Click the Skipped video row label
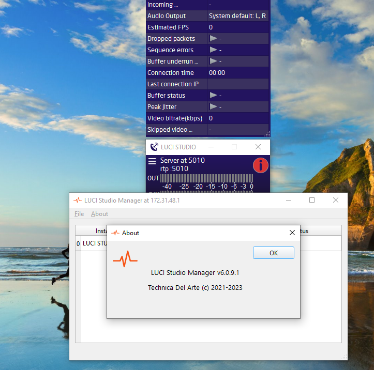Viewport: 374px width, 370px height. point(170,130)
